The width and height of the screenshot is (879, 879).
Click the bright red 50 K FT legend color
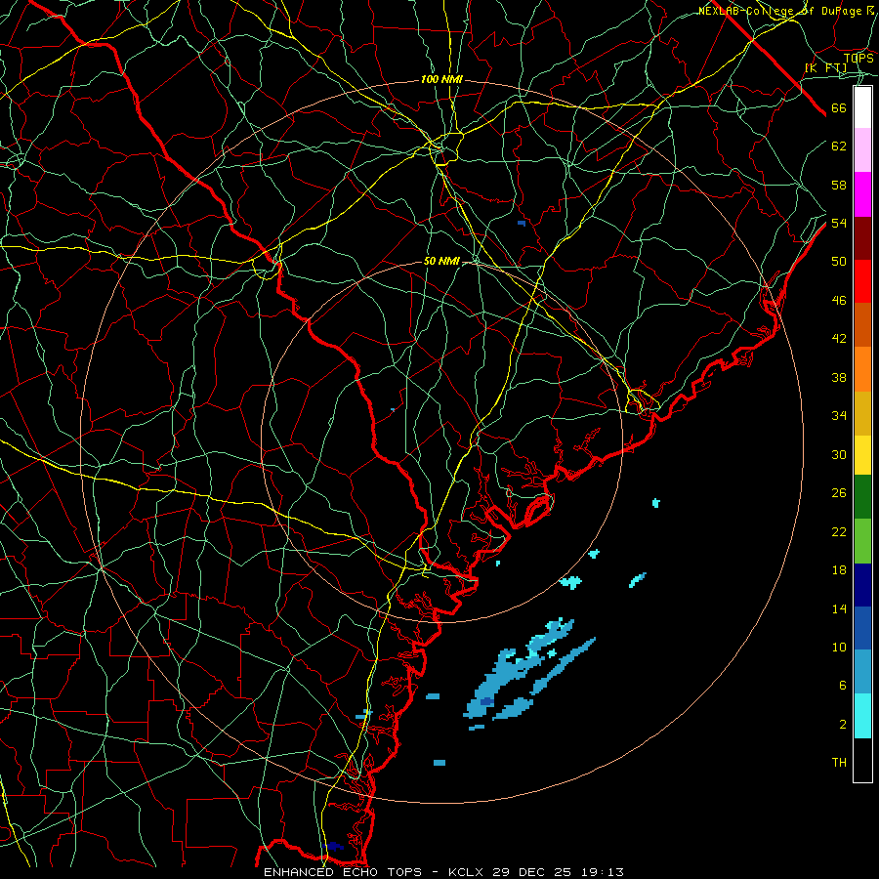pyautogui.click(x=862, y=281)
